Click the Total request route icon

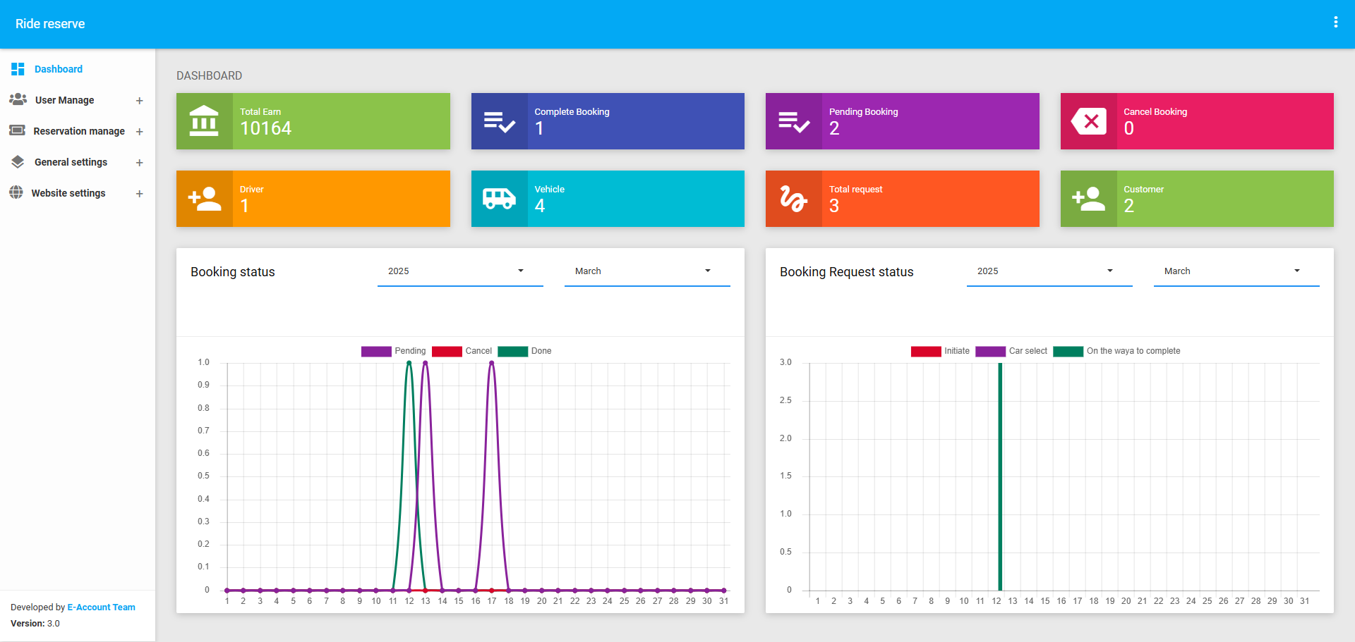coord(793,199)
